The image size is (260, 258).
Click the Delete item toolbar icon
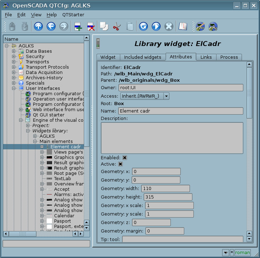click(91, 26)
